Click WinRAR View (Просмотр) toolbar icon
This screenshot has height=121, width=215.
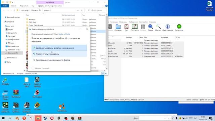[135, 28]
